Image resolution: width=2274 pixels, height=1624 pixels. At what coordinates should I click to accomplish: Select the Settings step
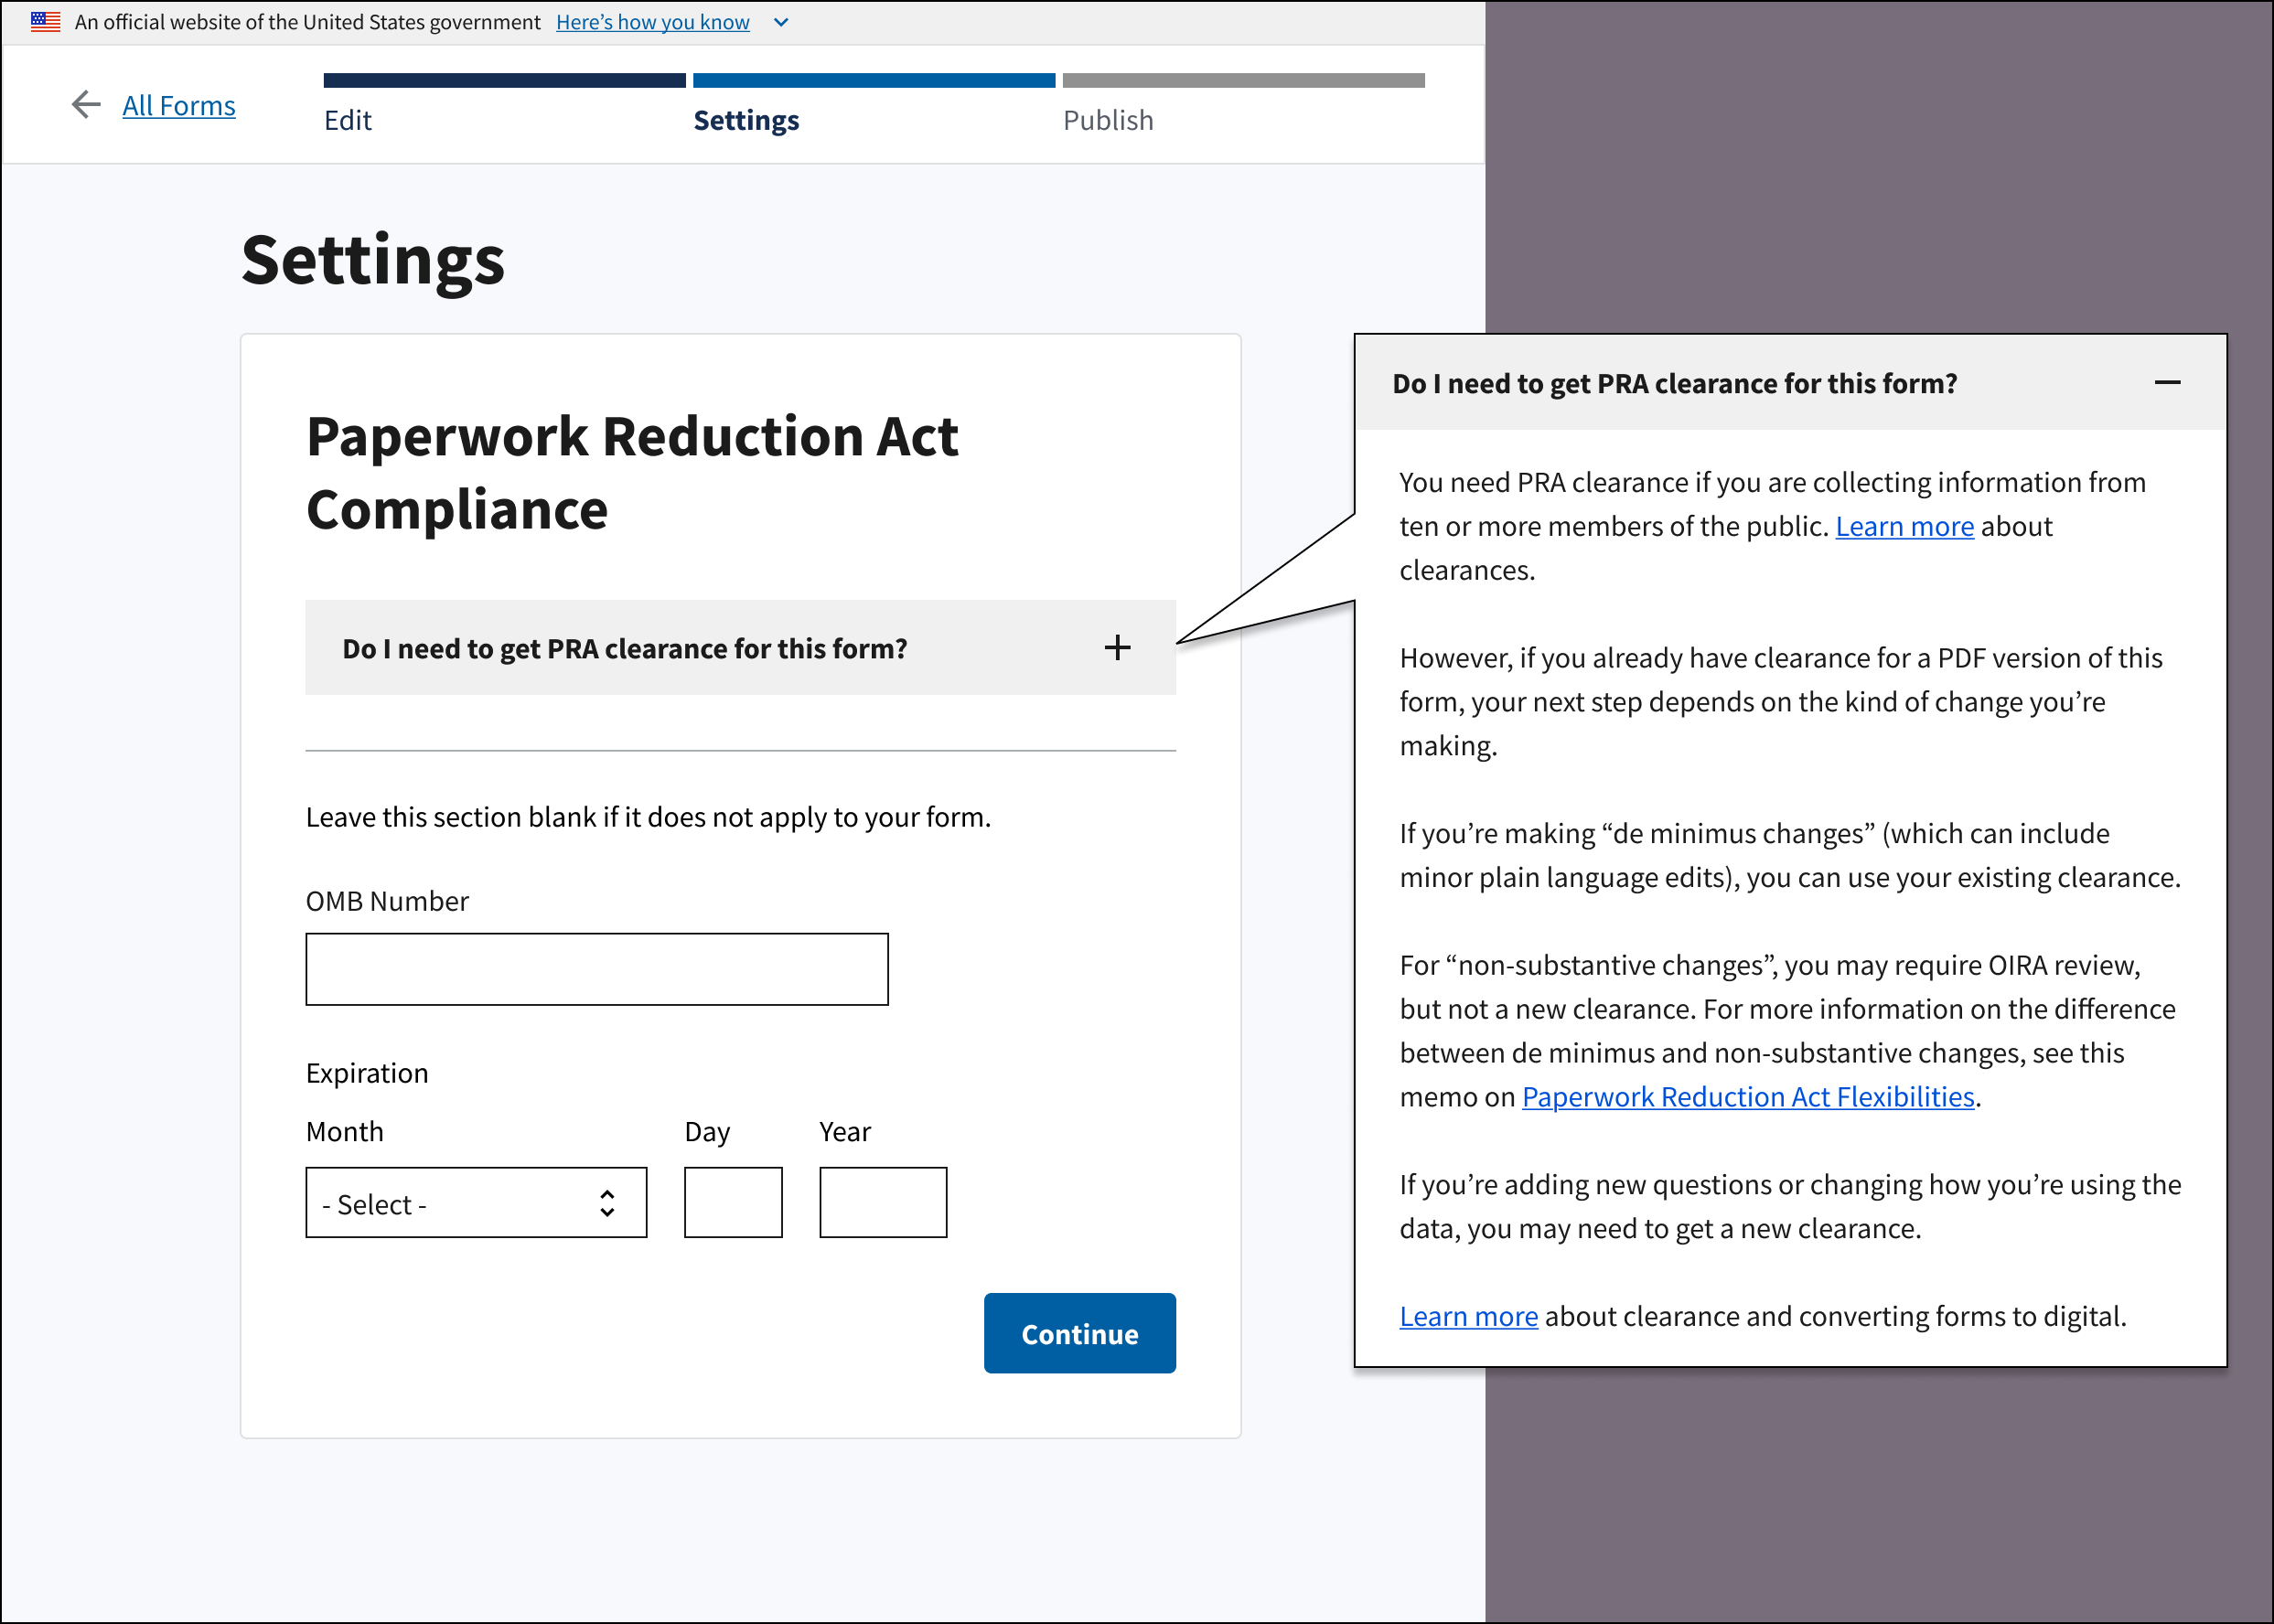[x=745, y=121]
